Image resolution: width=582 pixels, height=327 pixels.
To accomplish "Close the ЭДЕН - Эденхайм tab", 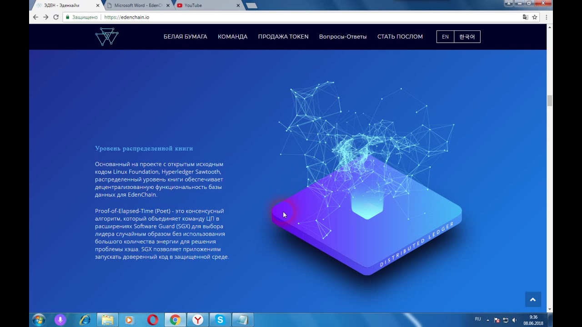I will tap(97, 5).
